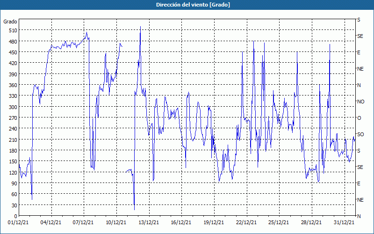Viewport: 374px width, 234px height.
Task: Click the 210 degree axis label
Action: pos(13,139)
